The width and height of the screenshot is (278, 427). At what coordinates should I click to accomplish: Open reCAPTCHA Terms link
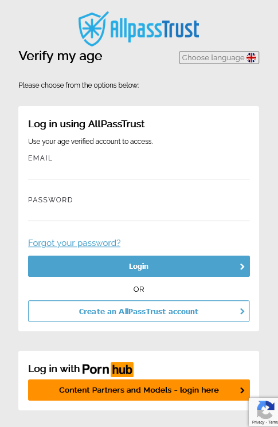(273, 422)
